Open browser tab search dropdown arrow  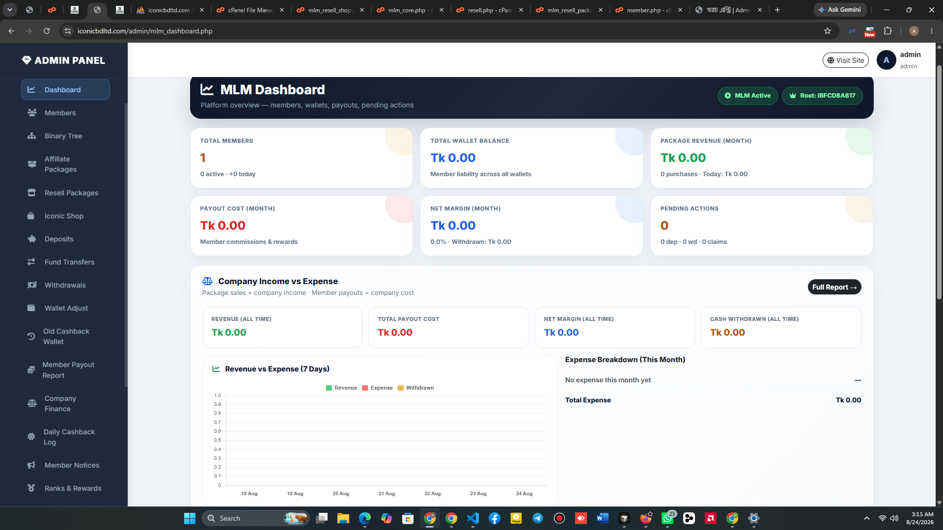pos(10,10)
